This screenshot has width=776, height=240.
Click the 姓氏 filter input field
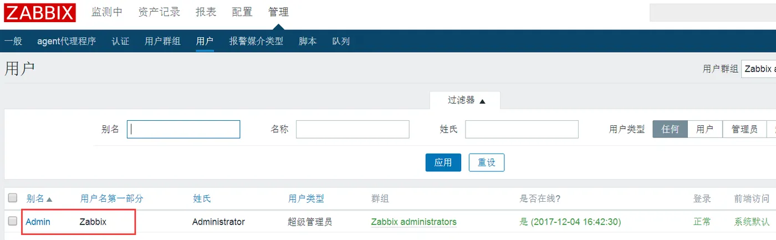[x=521, y=129]
